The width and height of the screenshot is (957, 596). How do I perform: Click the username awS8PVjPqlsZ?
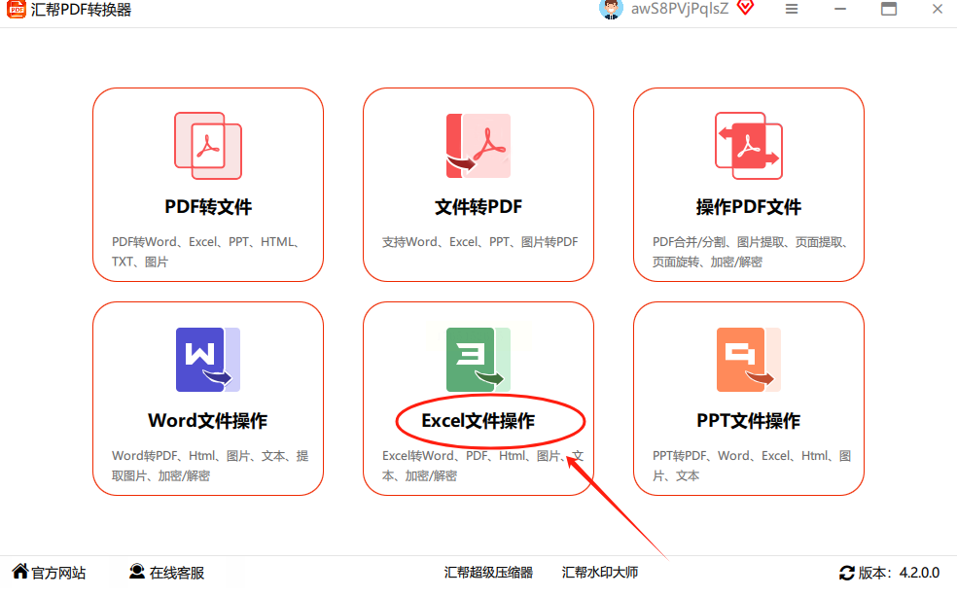[x=680, y=9]
